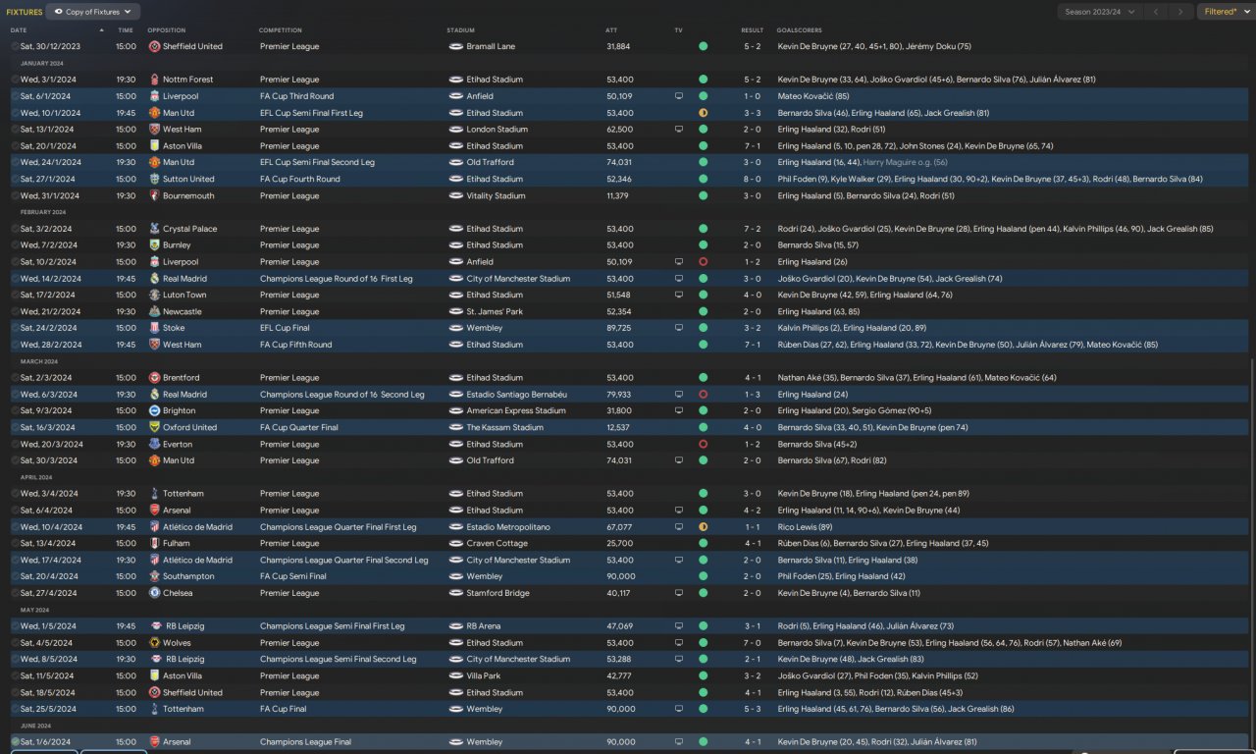Click the stadium icon beside Estadio Santiago Bernabéu
Viewport: 1256px width, 754px height.
[x=455, y=395]
